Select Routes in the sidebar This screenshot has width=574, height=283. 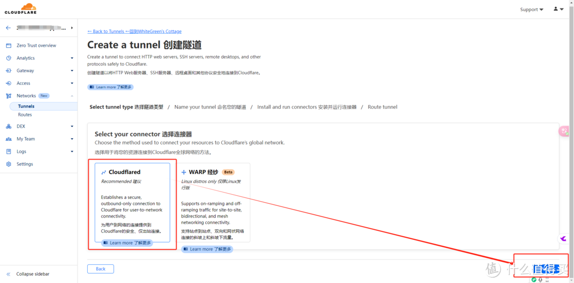pyautogui.click(x=25, y=115)
